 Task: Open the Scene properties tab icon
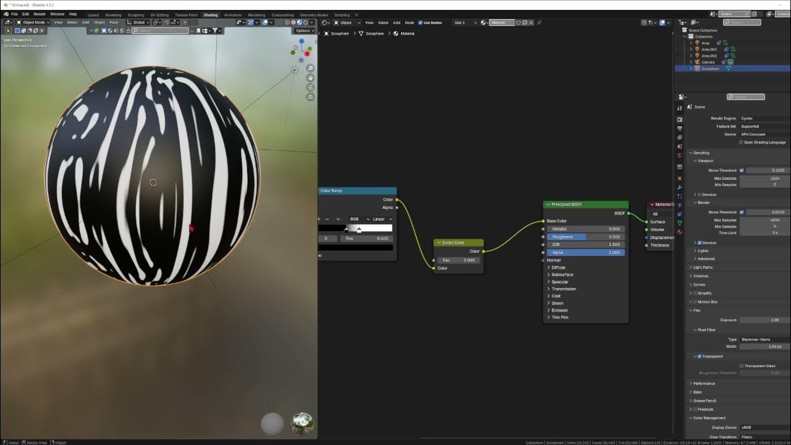(x=680, y=146)
